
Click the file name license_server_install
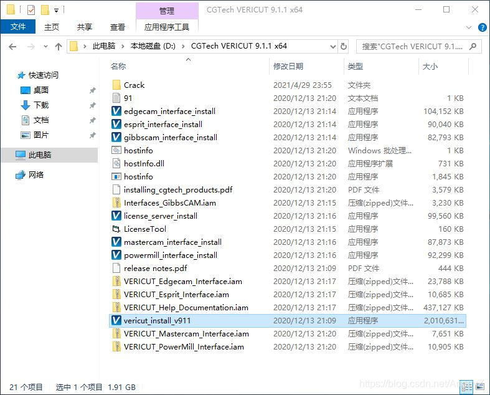click(161, 216)
